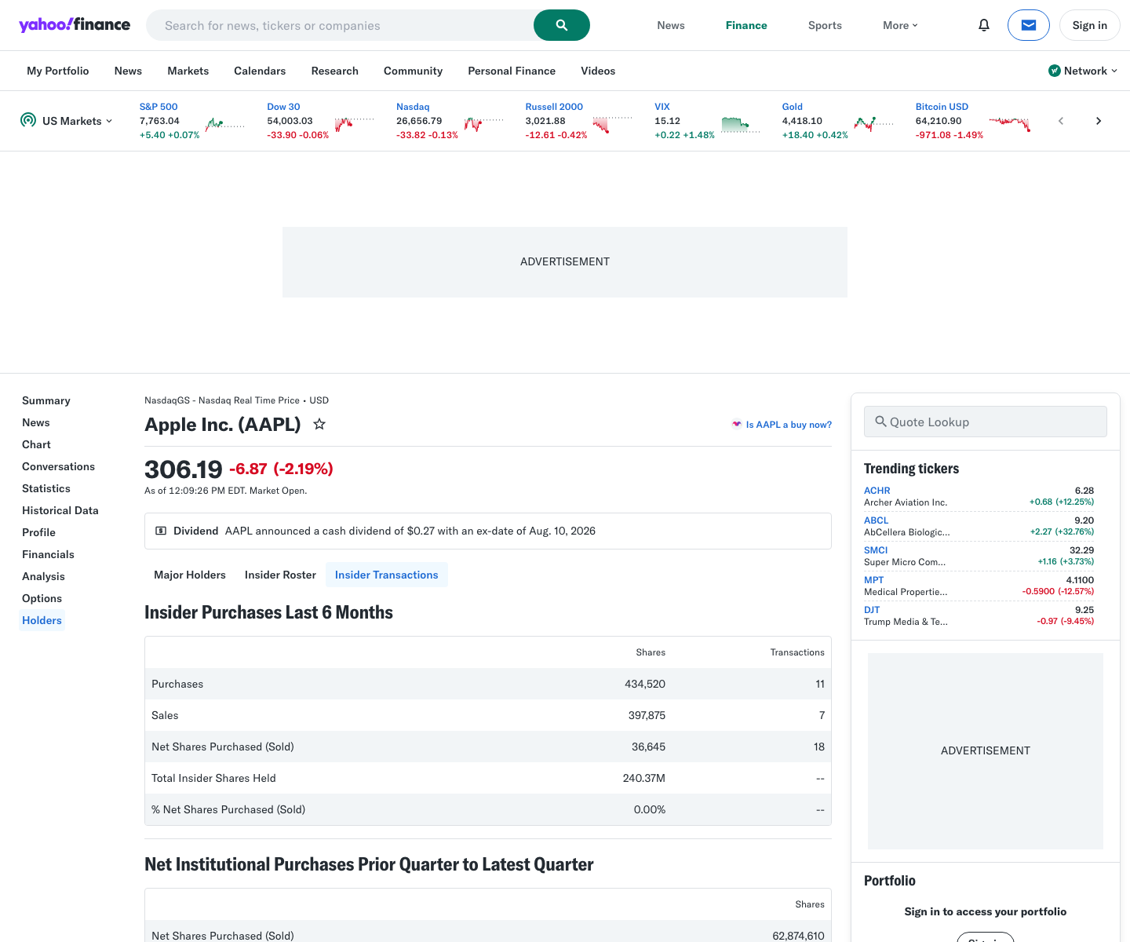This screenshot has width=1130, height=942.
Task: Open Statistics in the sidebar
Action: [46, 488]
